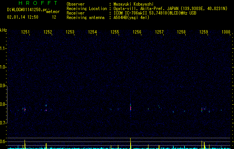This screenshot has height=149, width=234.
Task: Click the 1259 time axis marker
Action: pos(203,32)
